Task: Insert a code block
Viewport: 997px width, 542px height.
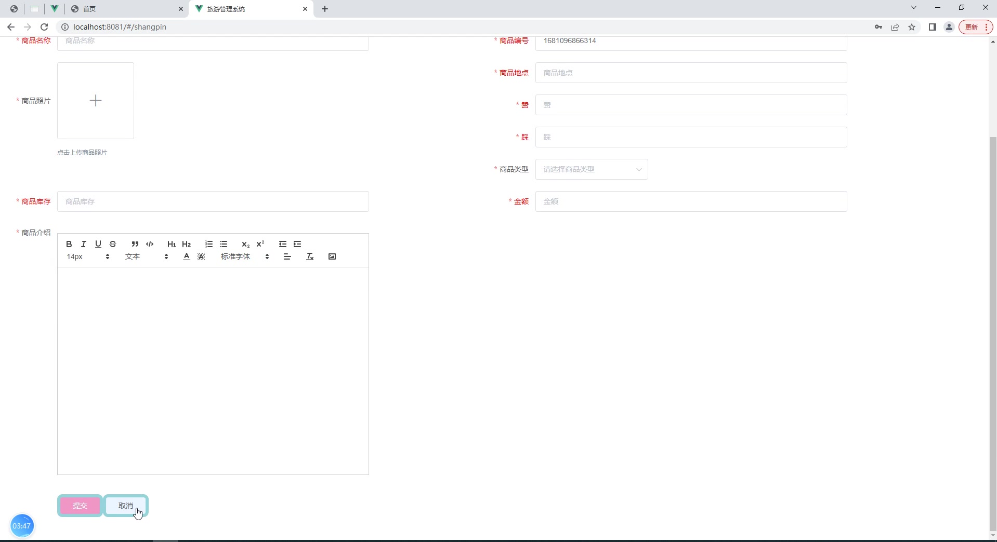Action: pyautogui.click(x=150, y=244)
